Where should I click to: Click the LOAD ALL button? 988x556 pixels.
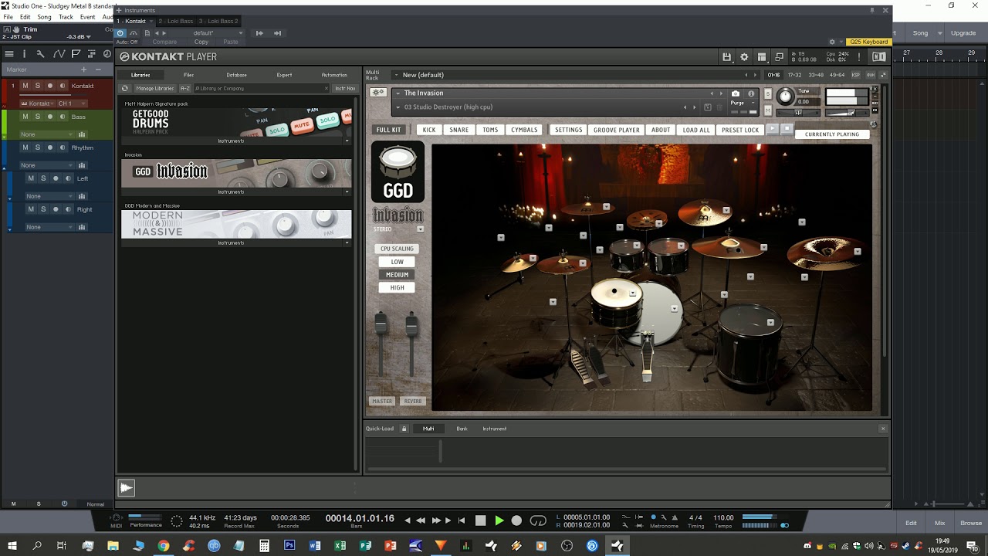click(695, 130)
